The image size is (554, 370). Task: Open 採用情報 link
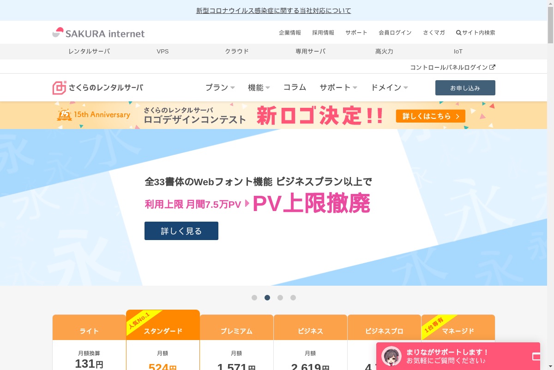[x=323, y=33]
